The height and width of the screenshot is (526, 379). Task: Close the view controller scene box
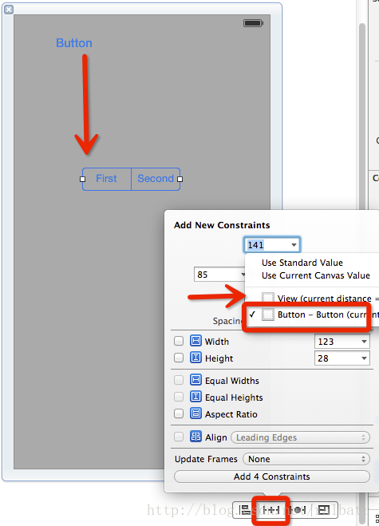(x=9, y=10)
